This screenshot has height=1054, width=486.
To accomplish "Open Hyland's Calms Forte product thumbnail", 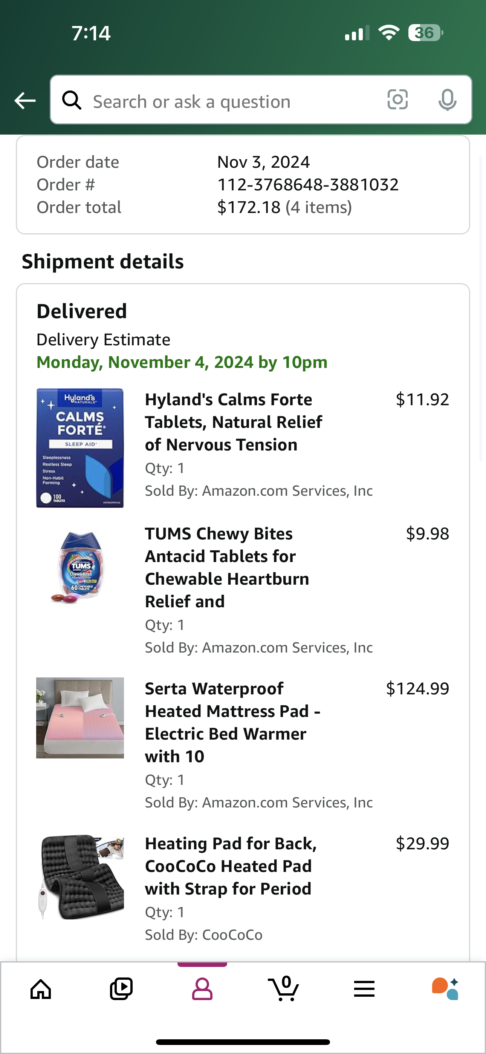I will click(x=80, y=448).
